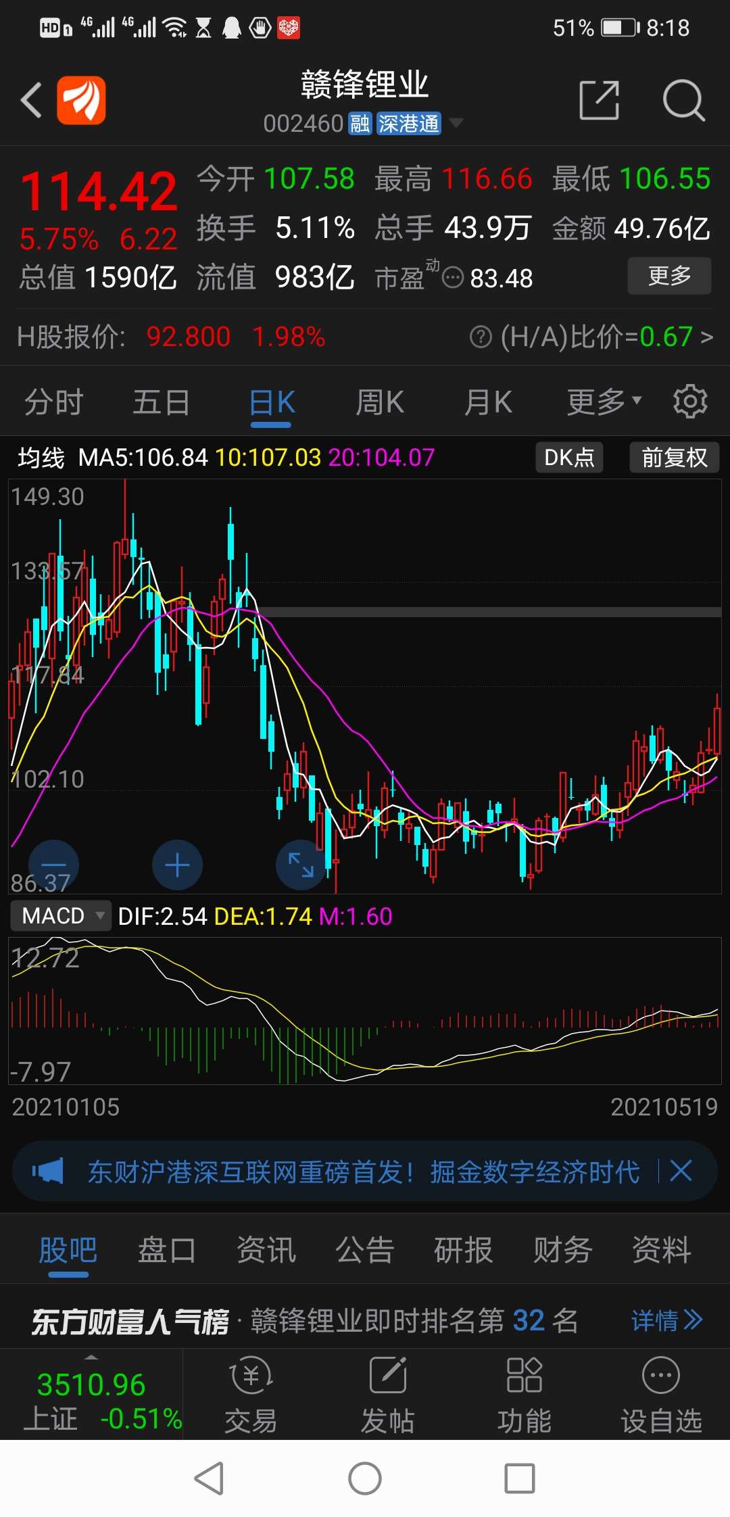Screen dimensions: 730x1517
Task: Tap the stock code 002460
Action: (303, 124)
